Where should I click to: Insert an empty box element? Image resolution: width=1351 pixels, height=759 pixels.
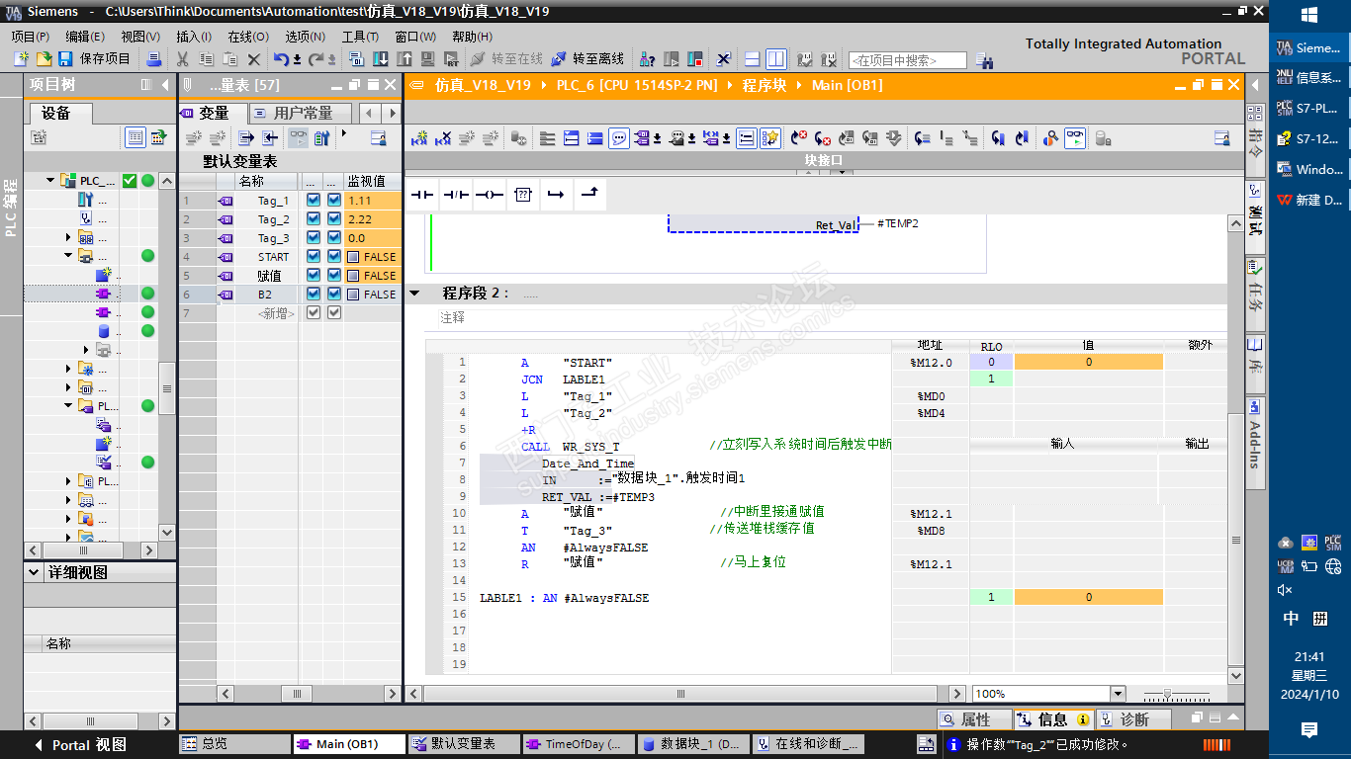tap(523, 195)
